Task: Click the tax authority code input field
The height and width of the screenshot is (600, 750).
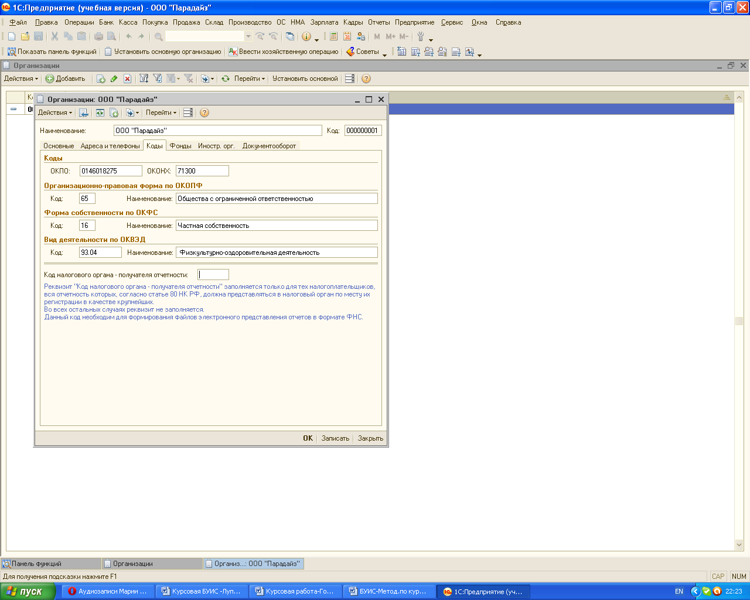Action: point(213,275)
